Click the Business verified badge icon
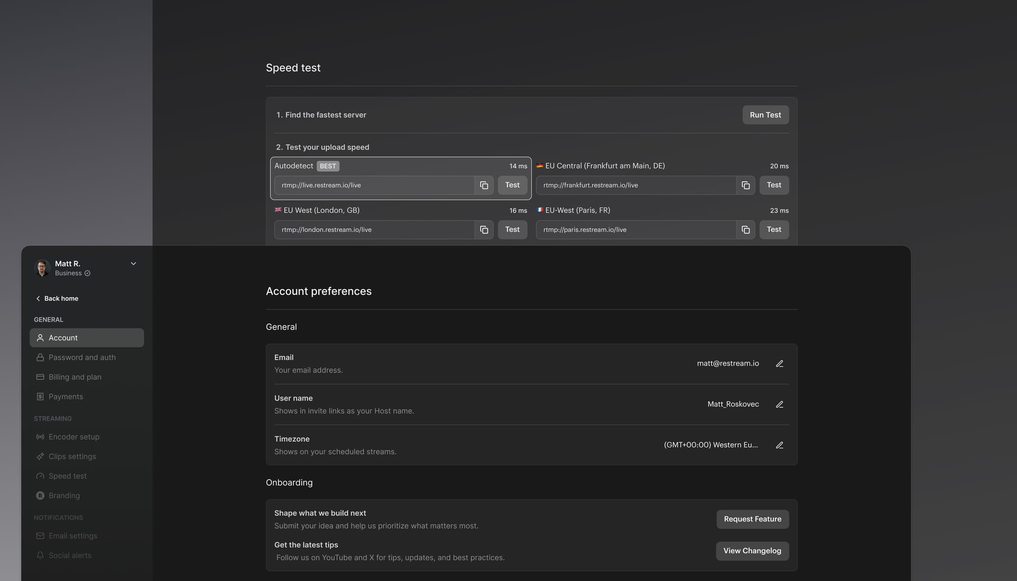Viewport: 1017px width, 581px height. [87, 273]
